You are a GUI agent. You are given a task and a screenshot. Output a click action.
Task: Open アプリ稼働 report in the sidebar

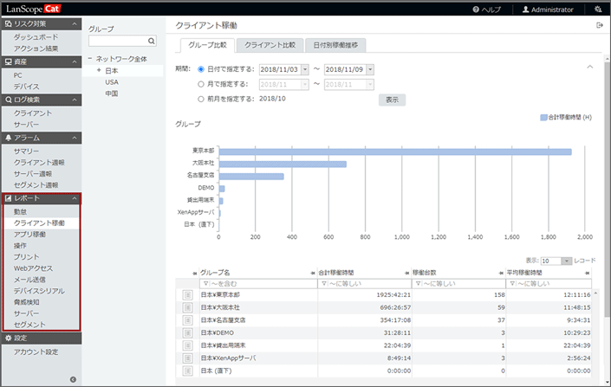[x=30, y=235]
